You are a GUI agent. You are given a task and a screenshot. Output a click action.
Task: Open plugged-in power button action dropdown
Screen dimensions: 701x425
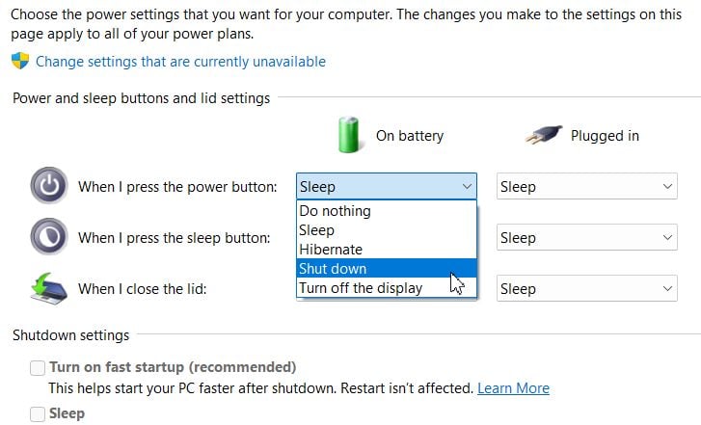(x=586, y=186)
